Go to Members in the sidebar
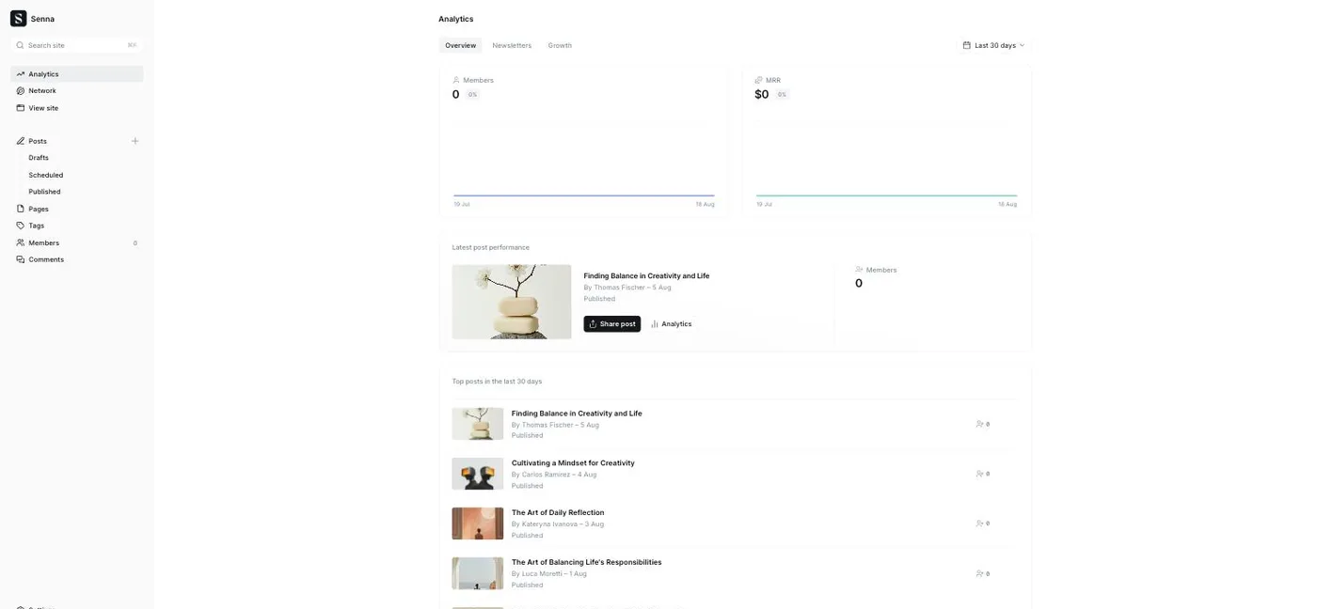This screenshot has height=609, width=1317. tap(77, 242)
